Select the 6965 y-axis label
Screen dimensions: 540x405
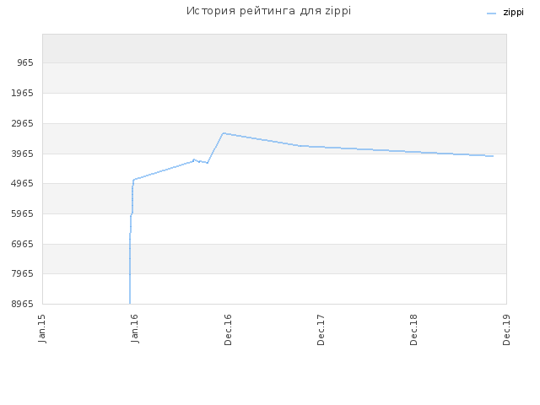point(23,244)
